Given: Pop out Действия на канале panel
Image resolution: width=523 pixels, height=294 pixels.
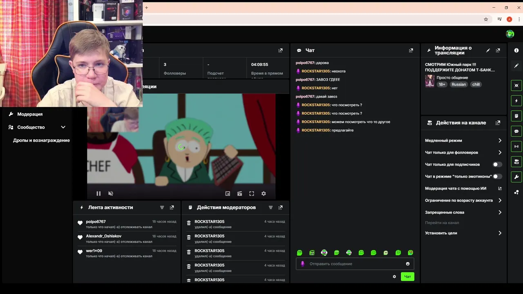Looking at the screenshot, I should tap(498, 122).
